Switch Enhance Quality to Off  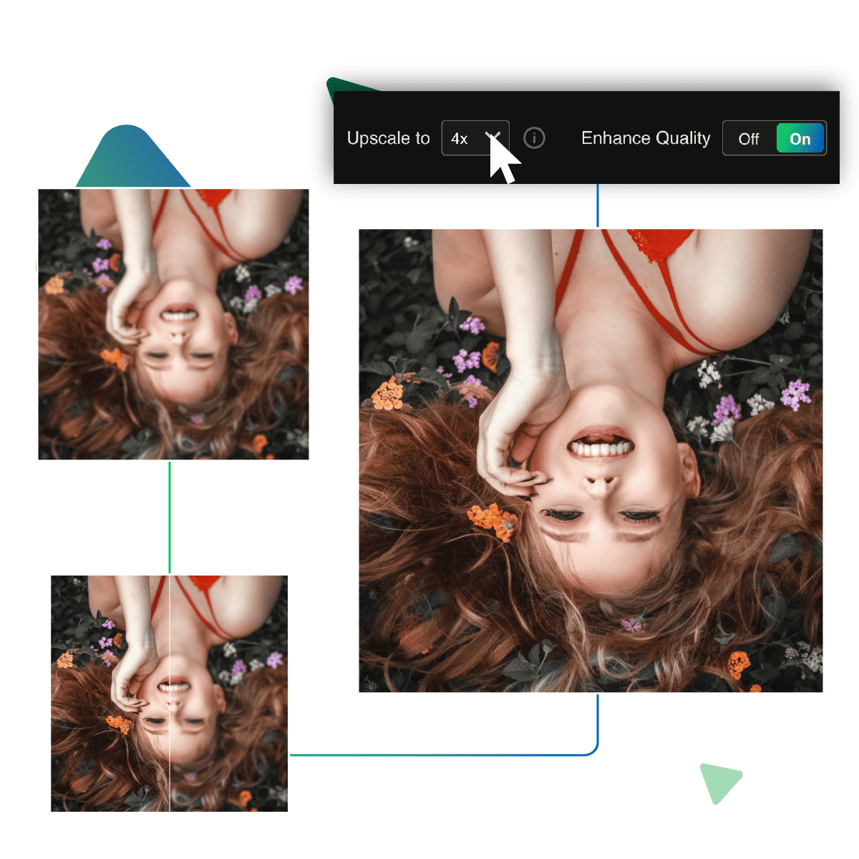coord(749,139)
